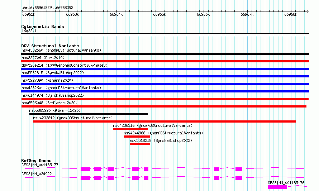The image size is (319, 191).
Task: Open CES3|NM_024922 transcript label
Action: (x=37, y=174)
